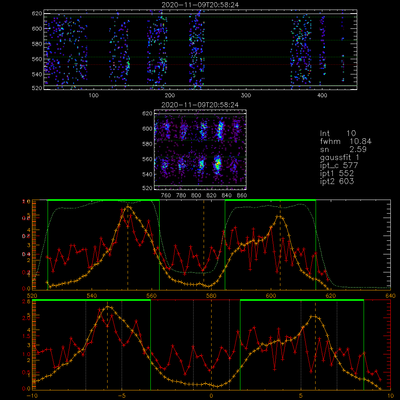Click x-axis label 5 on the bottom plot
Viewport: 400px width, 400px height.
301,396
